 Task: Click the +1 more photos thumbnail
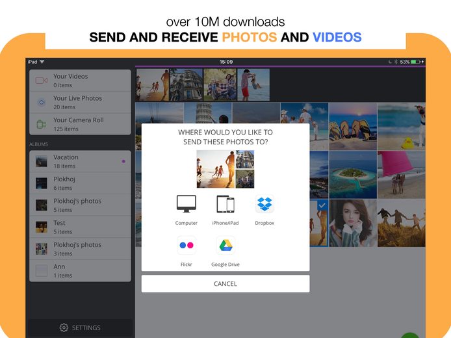(x=245, y=179)
